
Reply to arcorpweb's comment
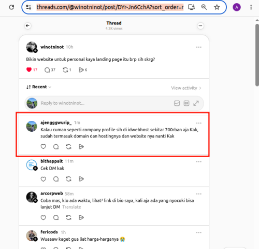point(56,217)
